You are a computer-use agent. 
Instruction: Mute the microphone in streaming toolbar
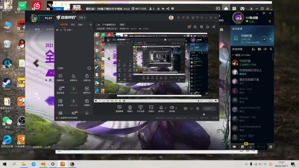pos(161,108)
